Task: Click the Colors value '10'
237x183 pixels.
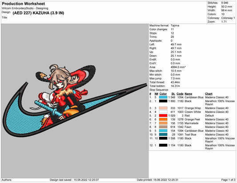Action: (223, 14)
